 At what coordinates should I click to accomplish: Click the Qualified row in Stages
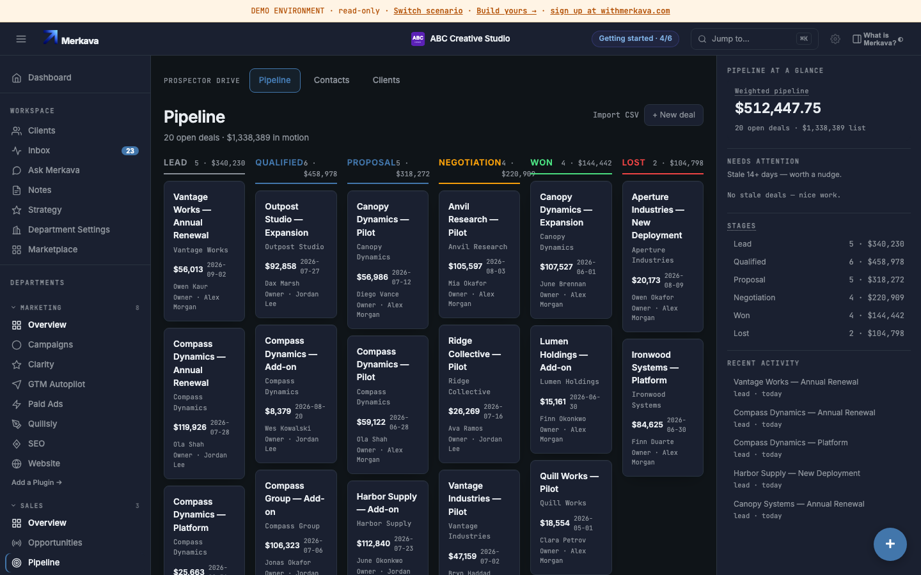pos(819,262)
